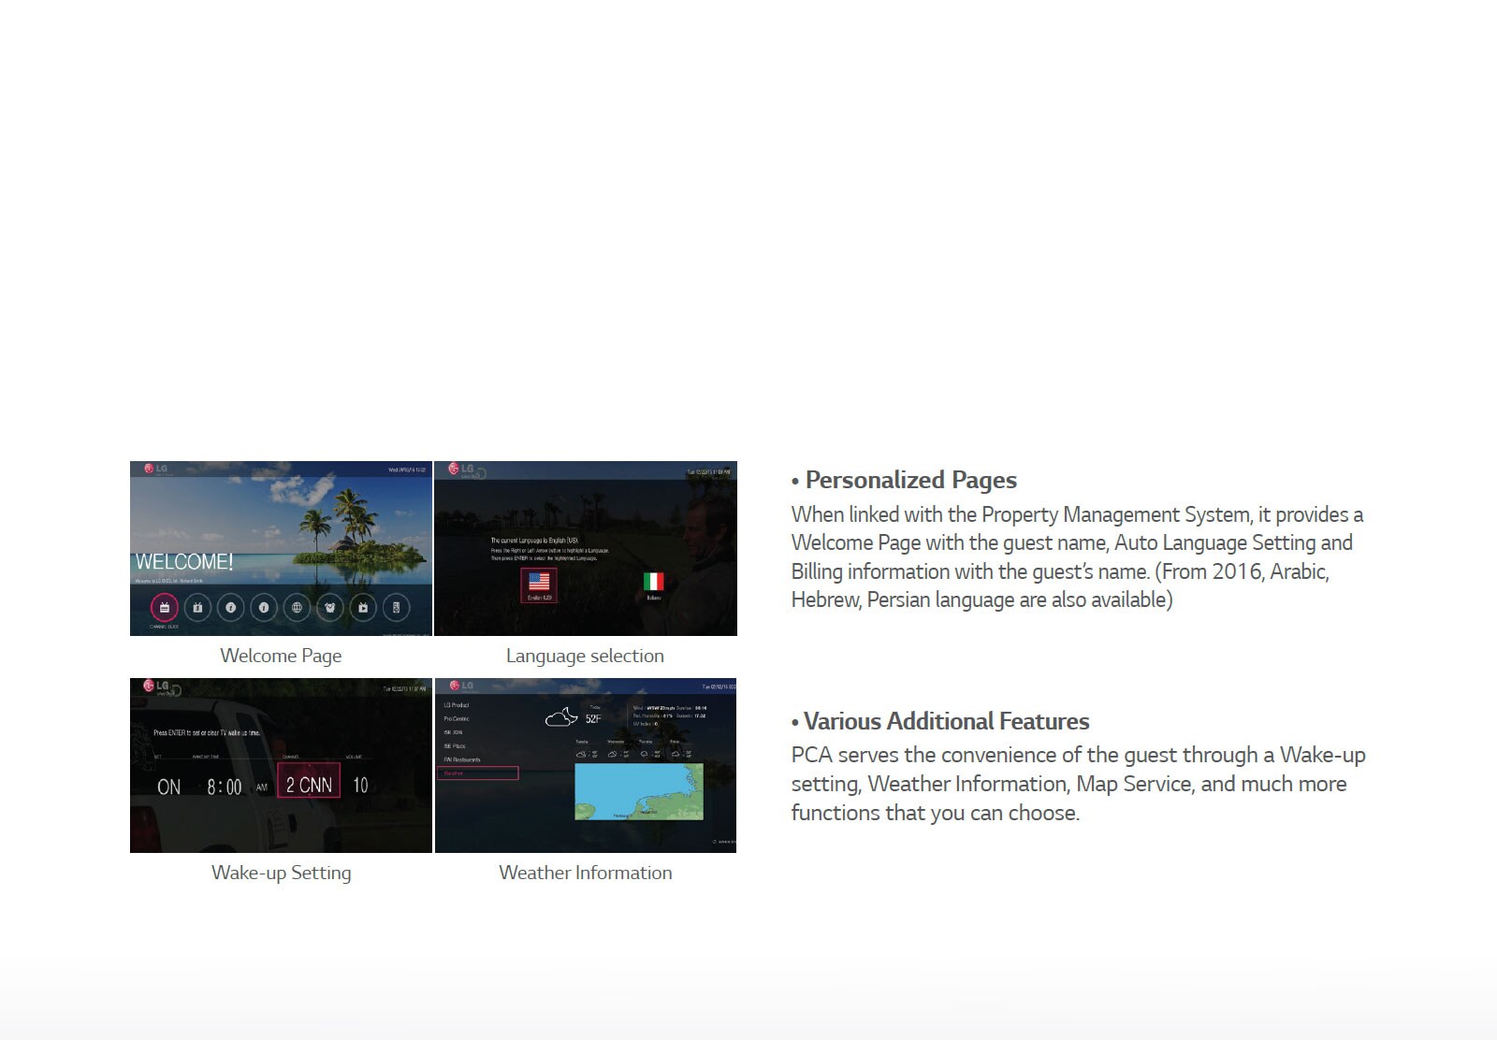Screen dimensions: 1497x1040
Task: Click the billing TV icon second in row
Action: (x=197, y=608)
